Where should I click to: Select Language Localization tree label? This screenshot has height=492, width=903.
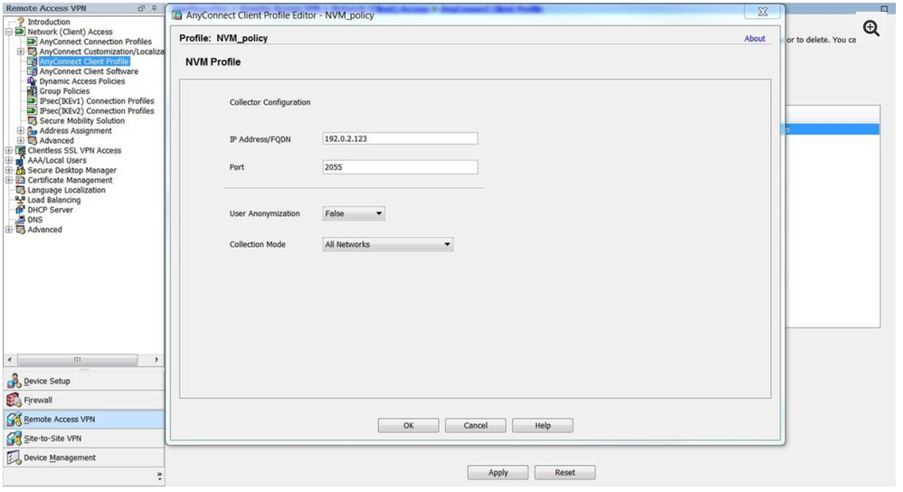tap(67, 190)
